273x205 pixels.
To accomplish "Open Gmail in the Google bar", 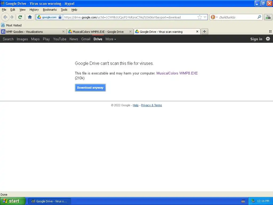I will (x=86, y=39).
